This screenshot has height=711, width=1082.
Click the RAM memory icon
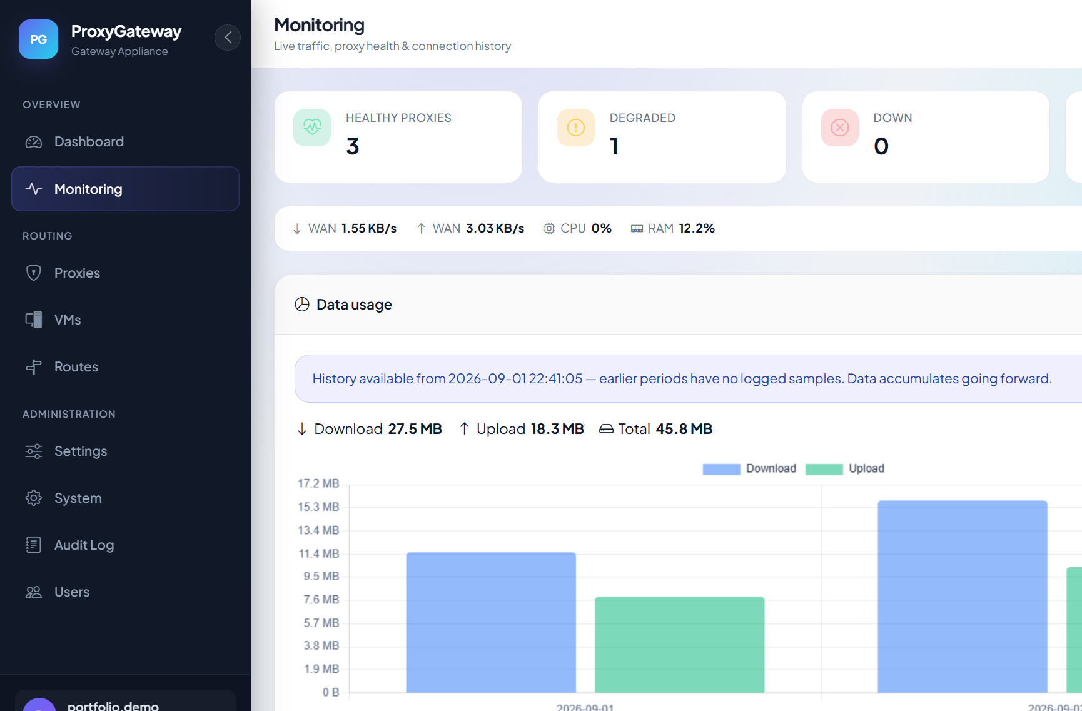tap(637, 229)
